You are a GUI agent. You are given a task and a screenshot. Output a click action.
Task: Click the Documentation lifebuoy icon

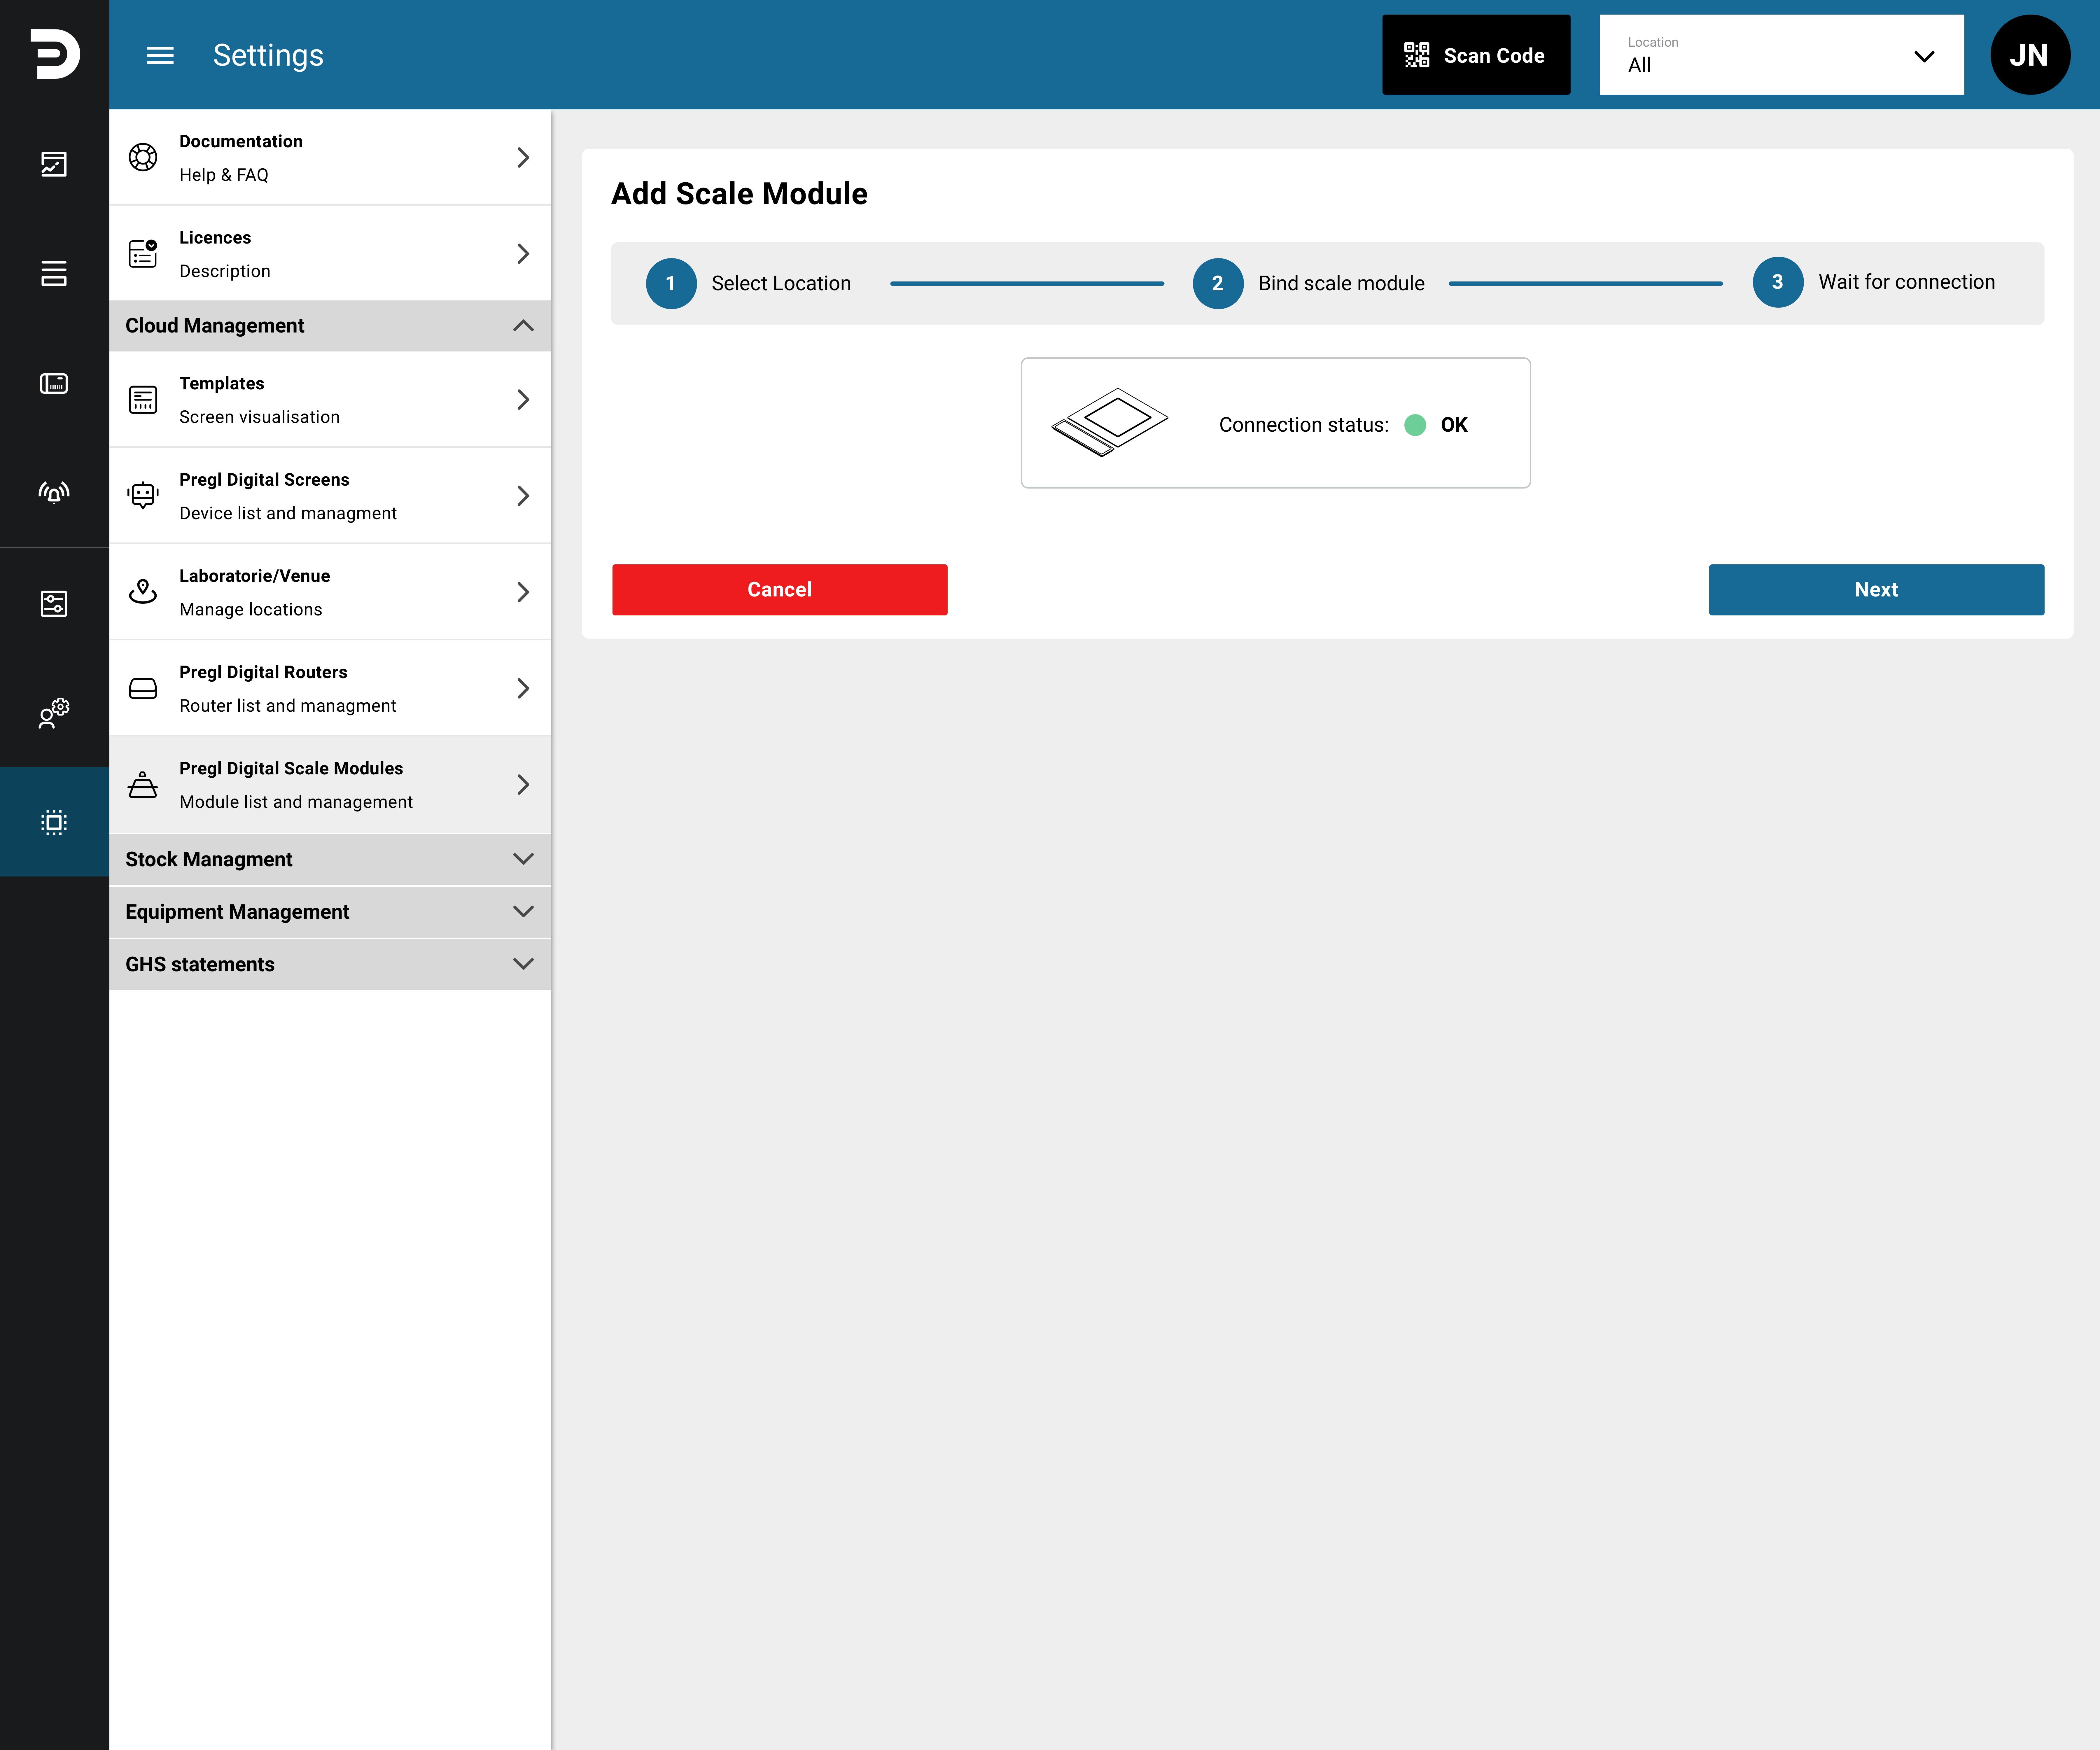pyautogui.click(x=143, y=157)
